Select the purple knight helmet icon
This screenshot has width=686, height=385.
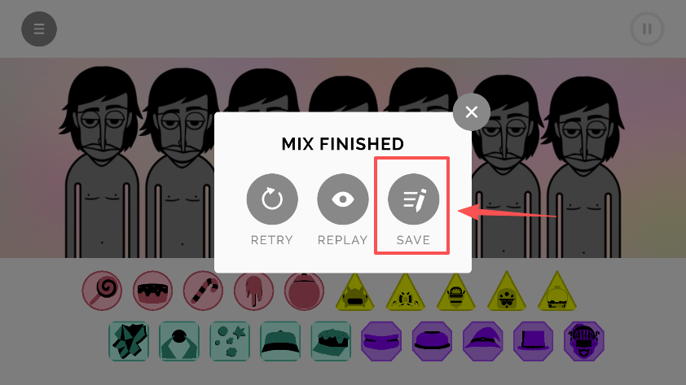pyautogui.click(x=584, y=341)
